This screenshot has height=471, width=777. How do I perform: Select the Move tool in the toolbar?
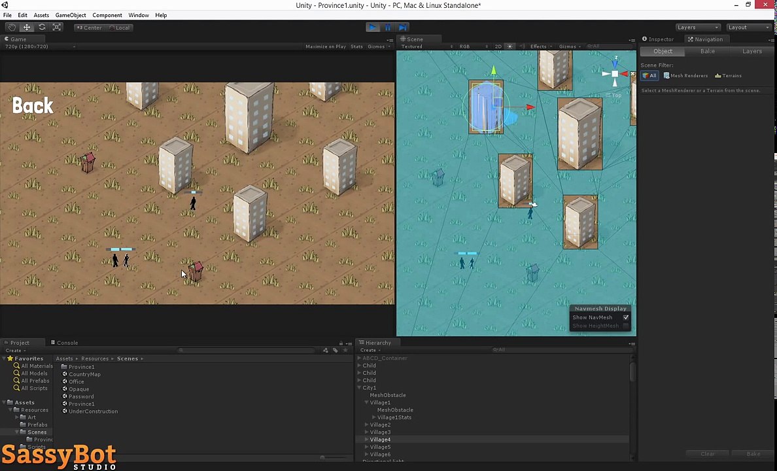pos(27,27)
